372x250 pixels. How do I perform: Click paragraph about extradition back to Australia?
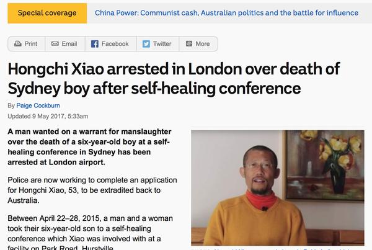tap(92, 190)
